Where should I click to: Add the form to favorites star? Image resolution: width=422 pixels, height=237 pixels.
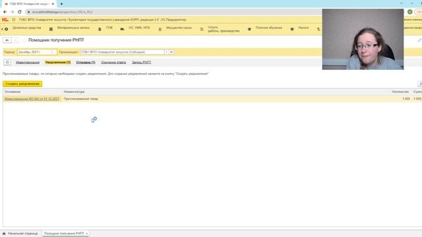(x=24, y=40)
